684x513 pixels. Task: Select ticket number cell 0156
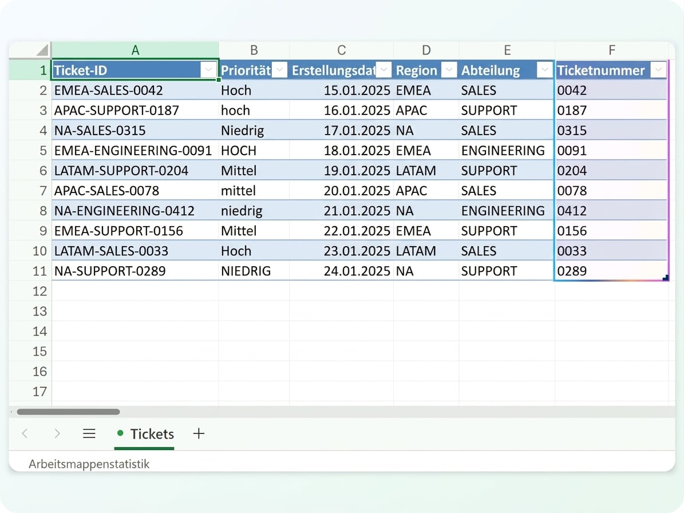pos(611,231)
